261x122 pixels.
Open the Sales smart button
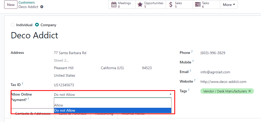(x=180, y=5)
